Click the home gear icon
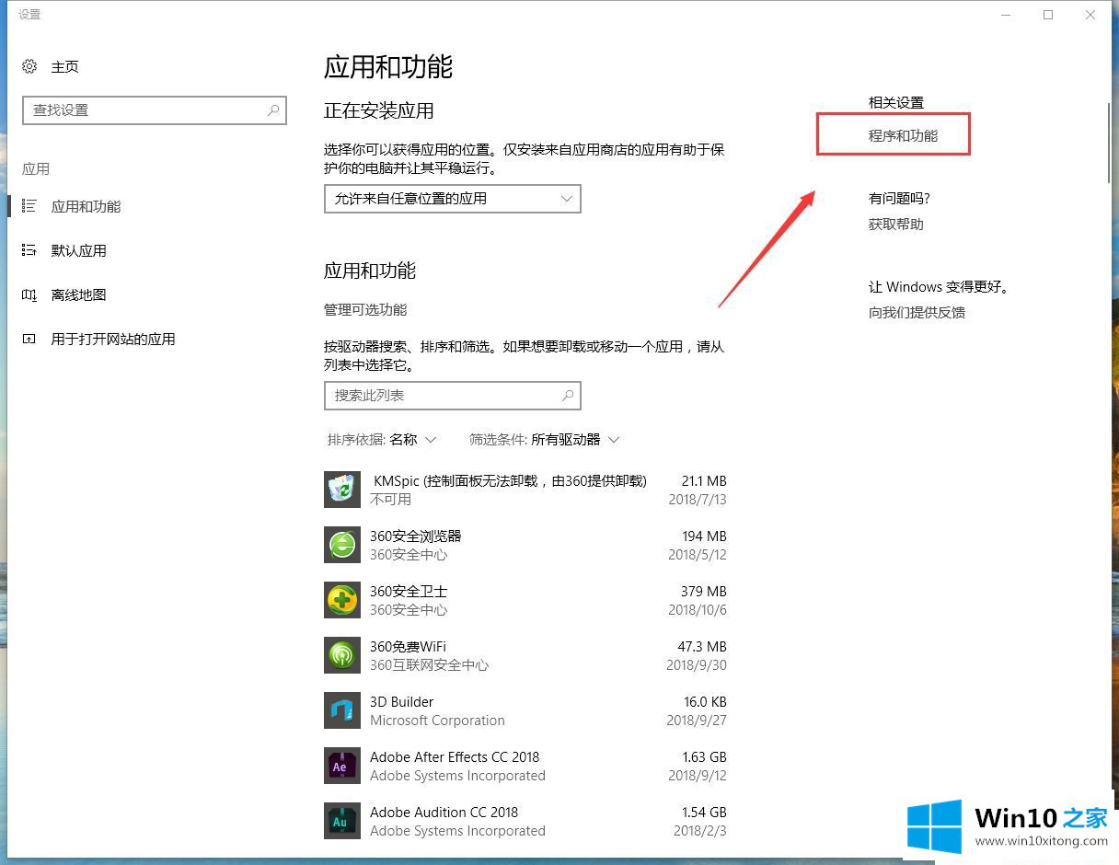Viewport: 1119px width, 865px height. (x=30, y=66)
